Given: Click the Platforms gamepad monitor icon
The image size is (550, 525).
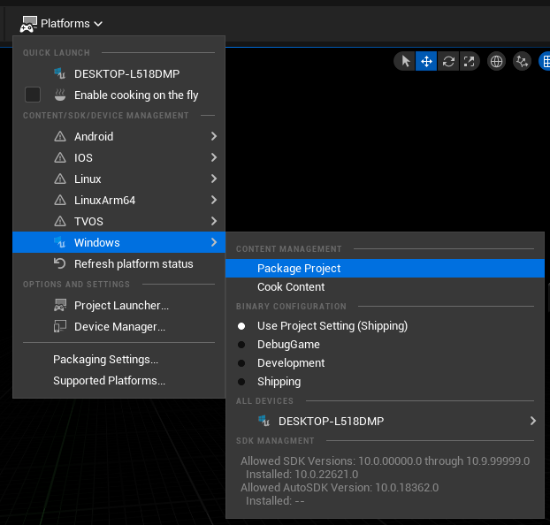Looking at the screenshot, I should (28, 24).
